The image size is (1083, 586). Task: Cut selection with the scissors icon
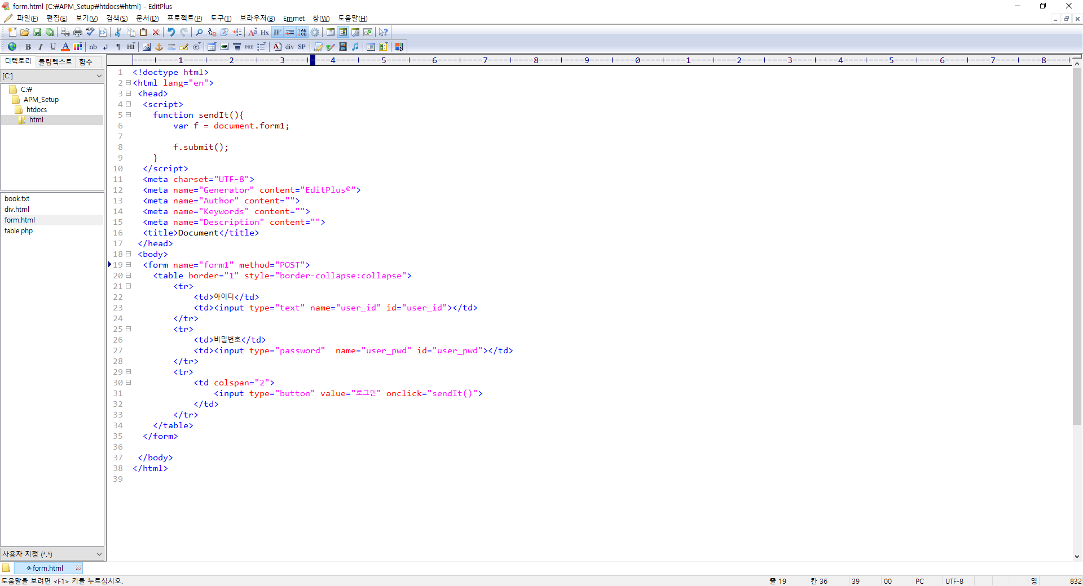[x=118, y=32]
